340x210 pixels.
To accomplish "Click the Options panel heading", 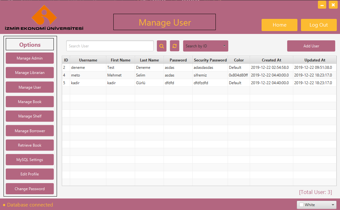I will tap(30, 44).
